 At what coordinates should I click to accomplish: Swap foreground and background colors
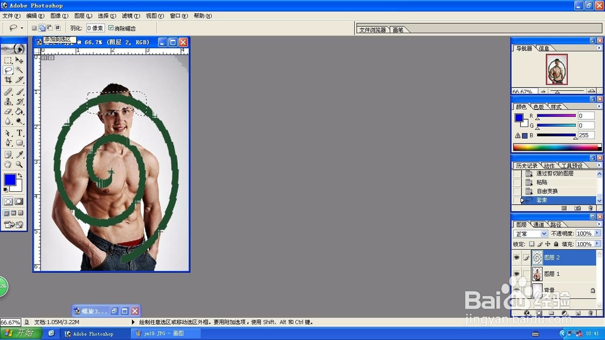tap(20, 175)
